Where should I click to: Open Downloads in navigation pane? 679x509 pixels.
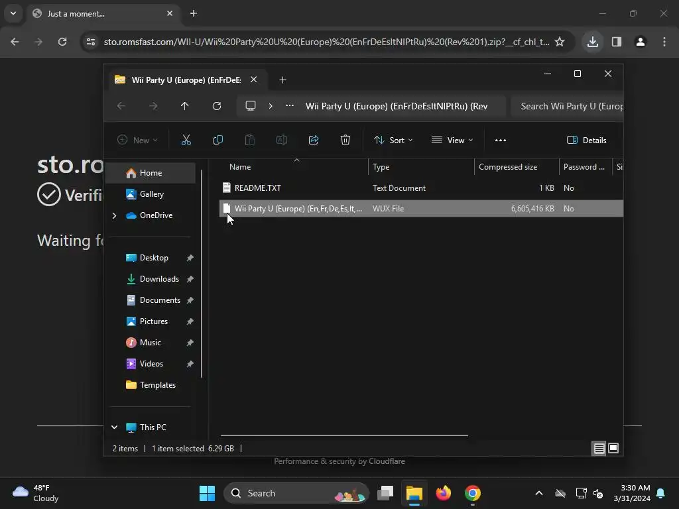point(159,279)
